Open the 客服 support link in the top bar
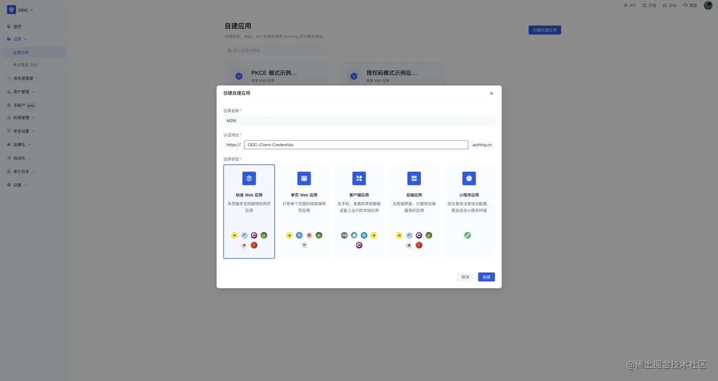Viewport: 718px width, 381px height. pos(690,5)
